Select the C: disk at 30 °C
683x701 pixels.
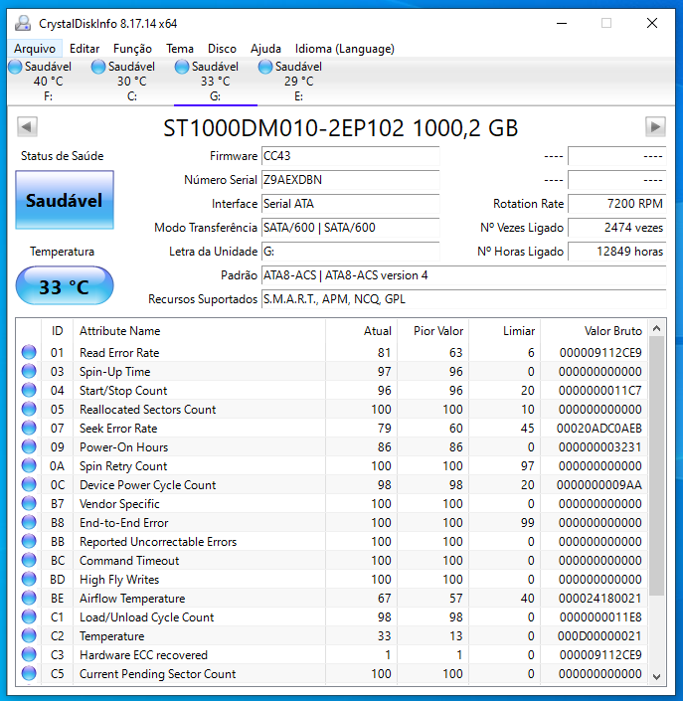coord(131,81)
